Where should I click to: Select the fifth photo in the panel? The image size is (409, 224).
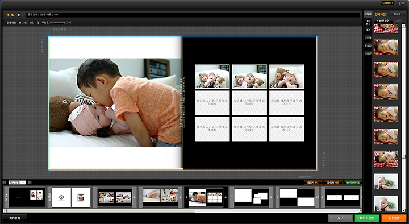tap(386, 114)
